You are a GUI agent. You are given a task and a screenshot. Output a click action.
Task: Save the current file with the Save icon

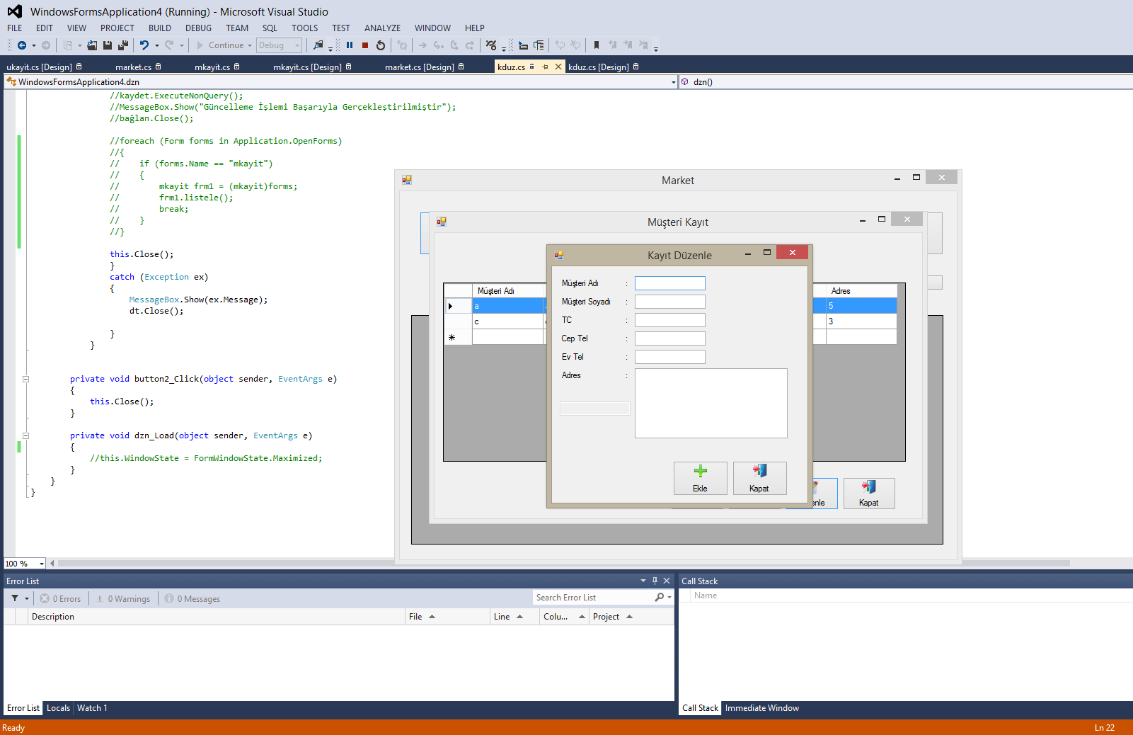click(x=108, y=45)
